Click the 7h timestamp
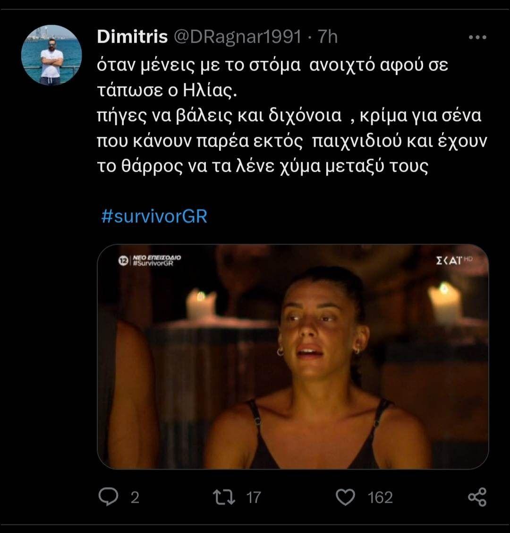Screen dimensions: 510x533 [x=327, y=36]
